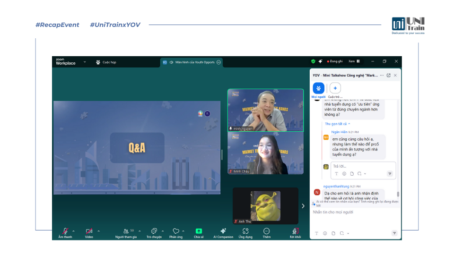Click green Chia sẻ share screen button

pos(199,231)
